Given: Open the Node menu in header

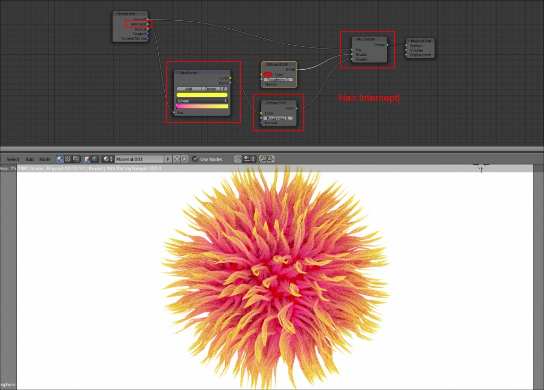Looking at the screenshot, I should (x=44, y=159).
